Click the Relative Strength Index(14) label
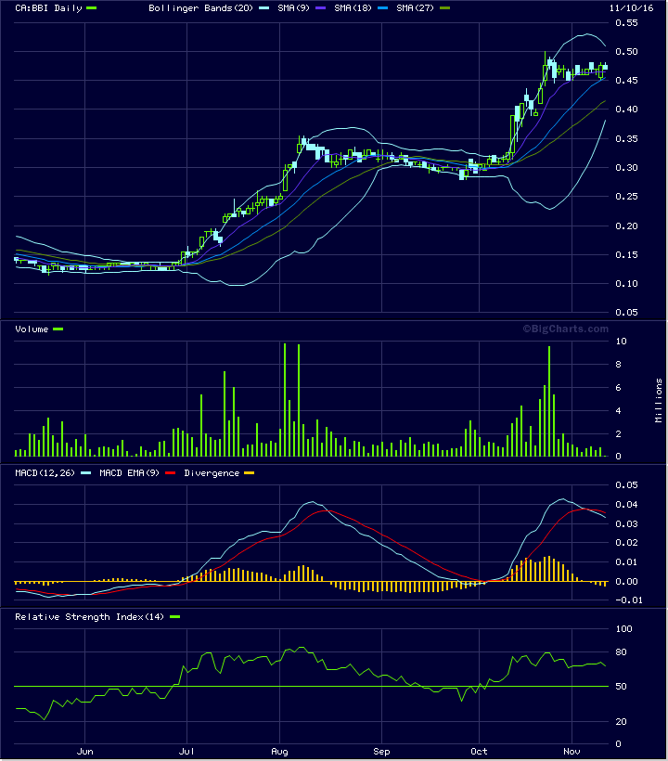Image resolution: width=668 pixels, height=761 pixels. point(89,617)
